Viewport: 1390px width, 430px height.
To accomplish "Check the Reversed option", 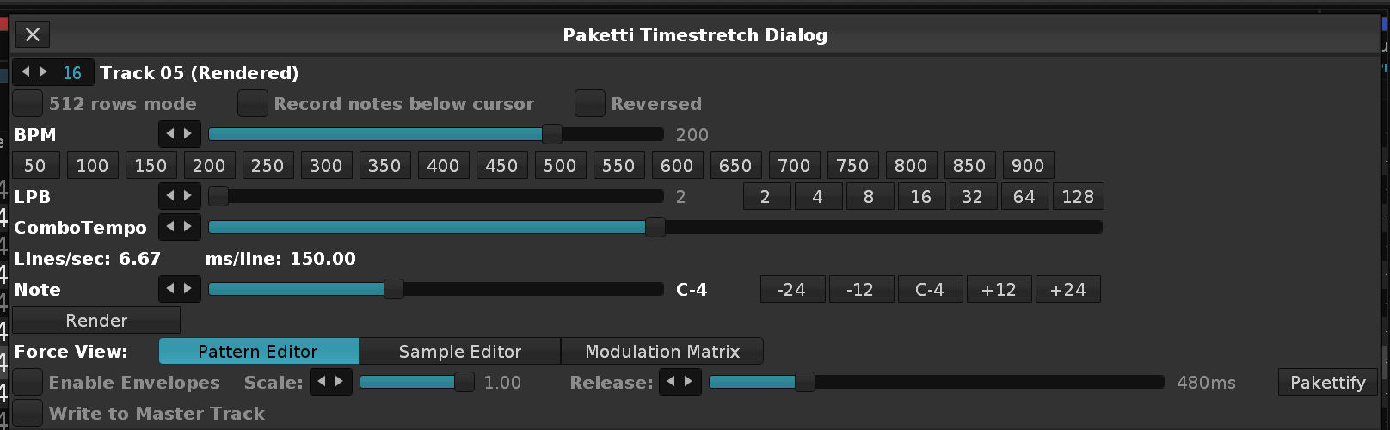I will click(x=590, y=103).
